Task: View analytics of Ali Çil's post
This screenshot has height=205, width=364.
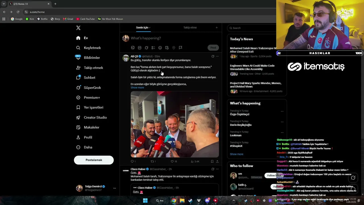Action: (x=192, y=161)
